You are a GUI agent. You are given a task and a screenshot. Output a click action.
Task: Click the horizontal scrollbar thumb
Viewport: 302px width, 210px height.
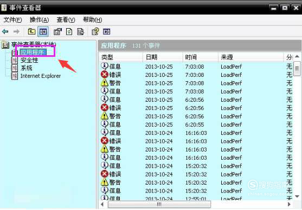tap(159, 204)
